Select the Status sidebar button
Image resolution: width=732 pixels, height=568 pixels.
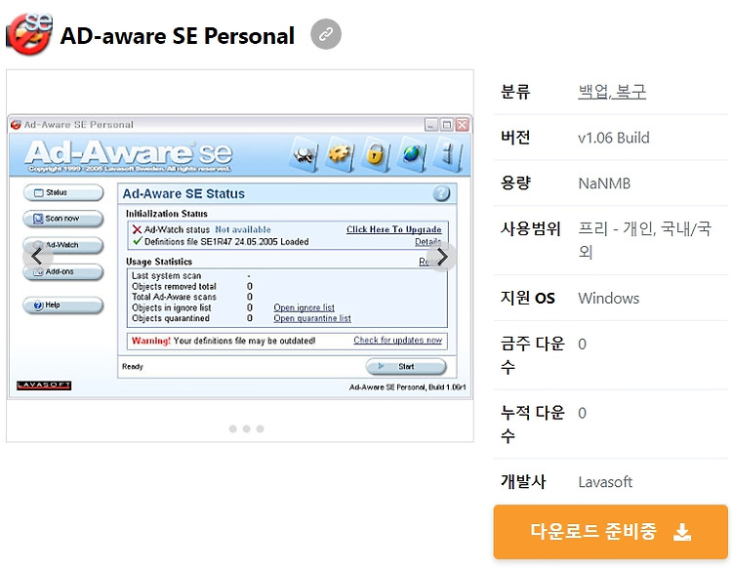63,193
